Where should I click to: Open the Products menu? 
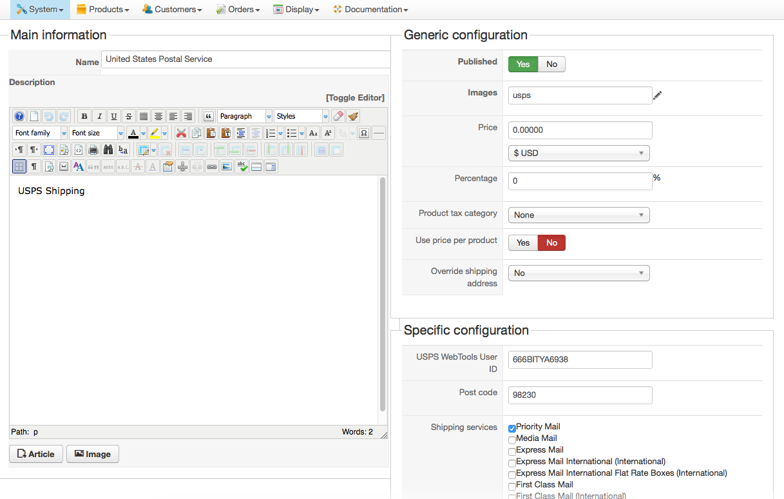(103, 10)
